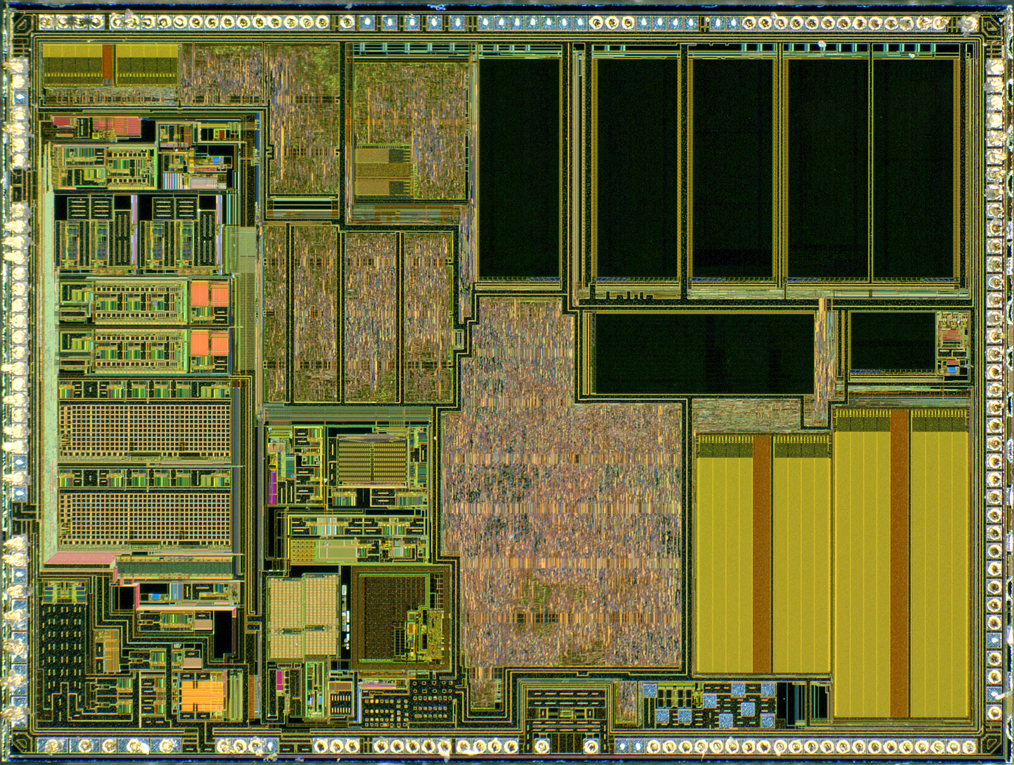
Task: Click the small dark block right of wide memory
Action: coord(892,341)
